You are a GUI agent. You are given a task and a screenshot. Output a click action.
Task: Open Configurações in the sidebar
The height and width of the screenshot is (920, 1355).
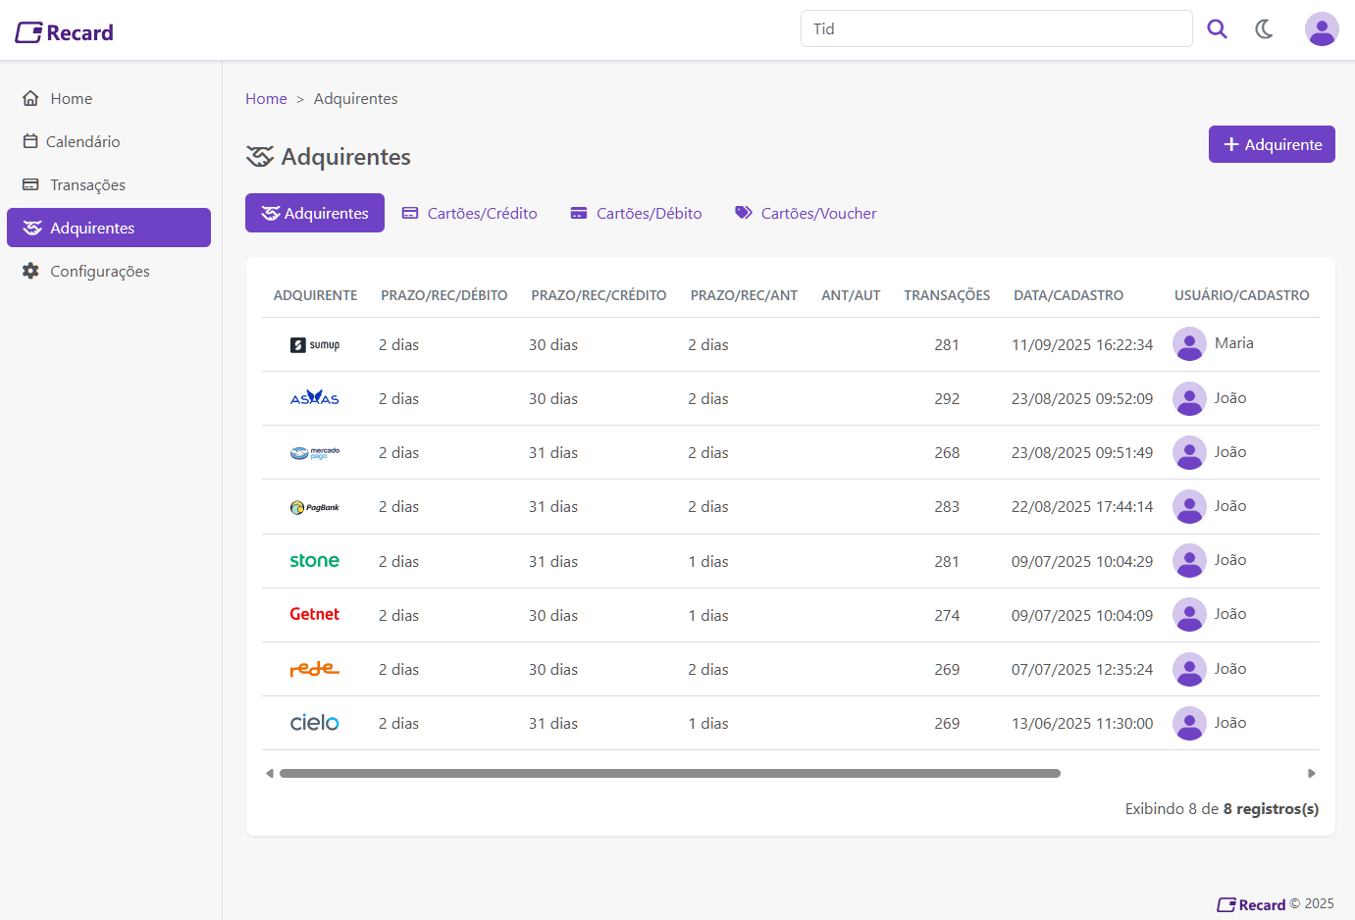(99, 272)
